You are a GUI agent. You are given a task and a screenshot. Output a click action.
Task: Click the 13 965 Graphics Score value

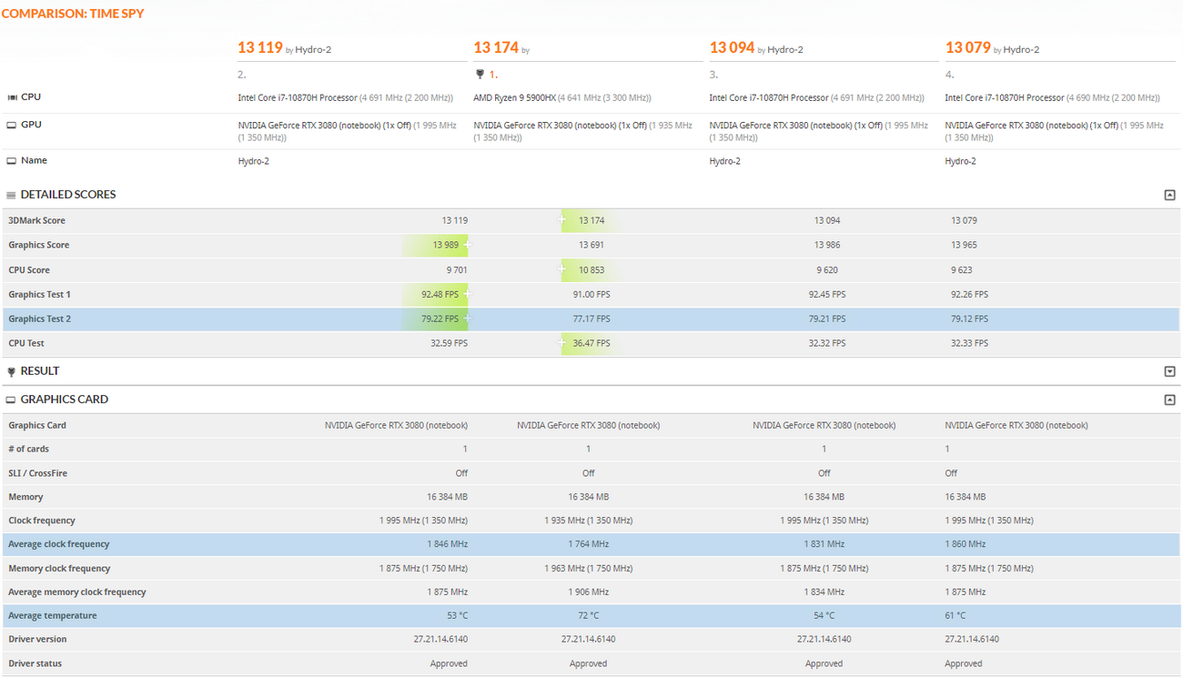(966, 245)
